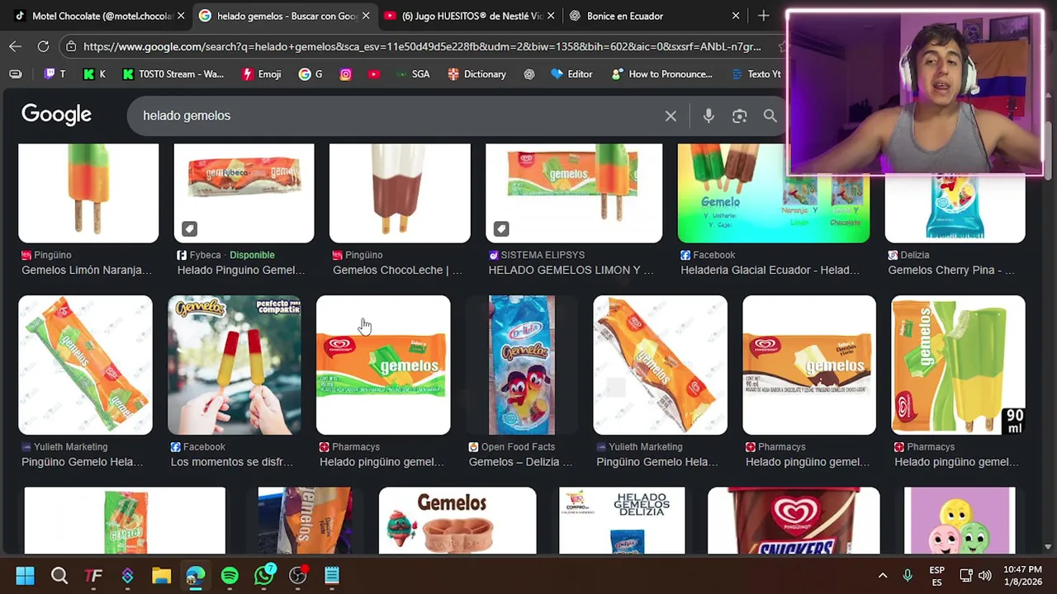
Task: Open Gemelos Limón Naranja Pingüino result
Action: tap(88, 211)
